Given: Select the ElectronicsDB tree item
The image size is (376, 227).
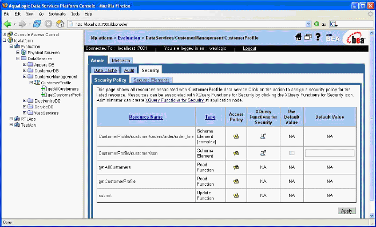Looking at the screenshot, I should (x=47, y=101).
